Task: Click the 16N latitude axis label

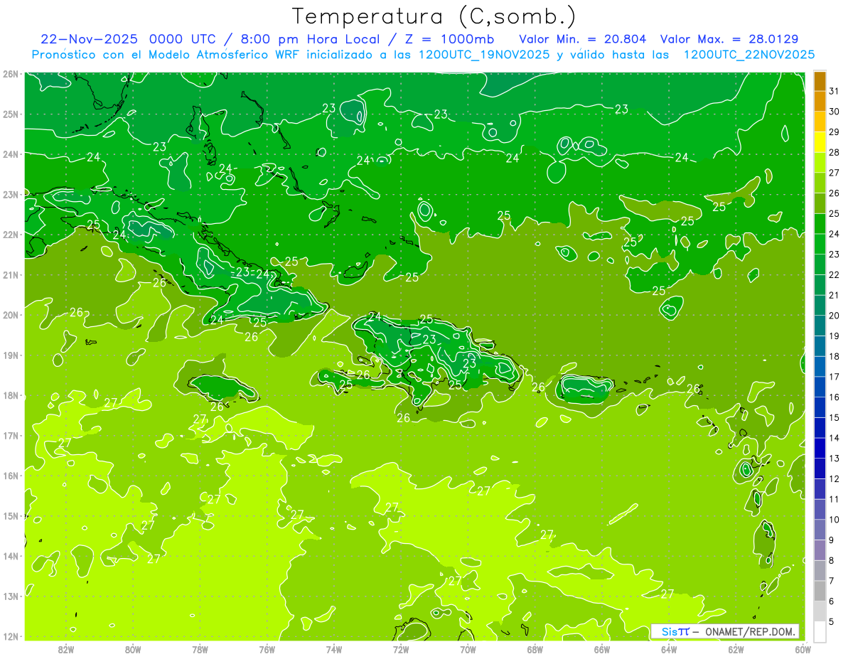Action: [11, 476]
